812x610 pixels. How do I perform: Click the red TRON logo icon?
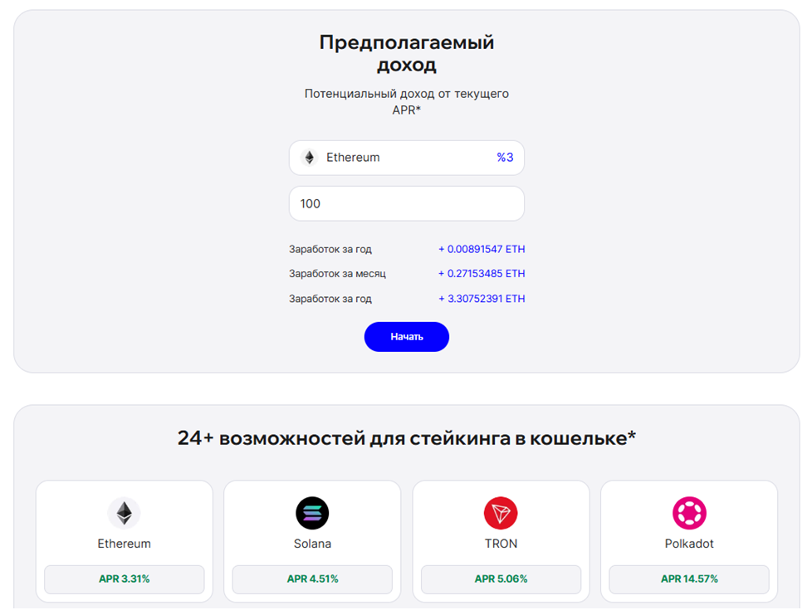click(x=501, y=513)
